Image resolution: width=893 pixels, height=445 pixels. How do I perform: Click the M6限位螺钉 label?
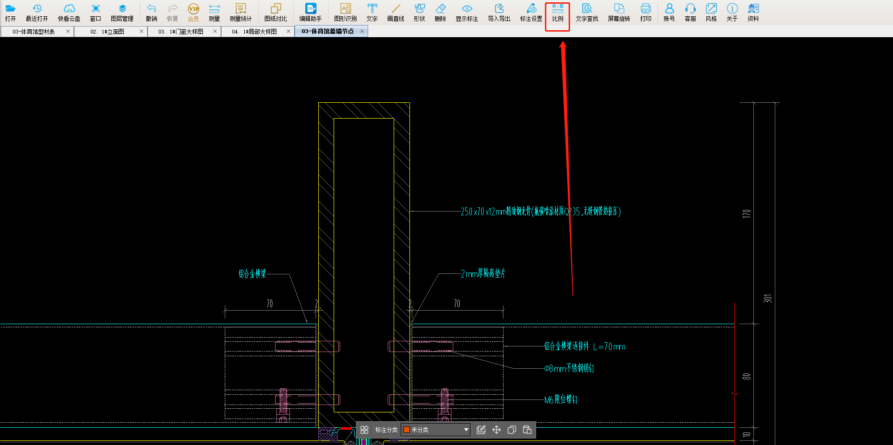pos(561,399)
